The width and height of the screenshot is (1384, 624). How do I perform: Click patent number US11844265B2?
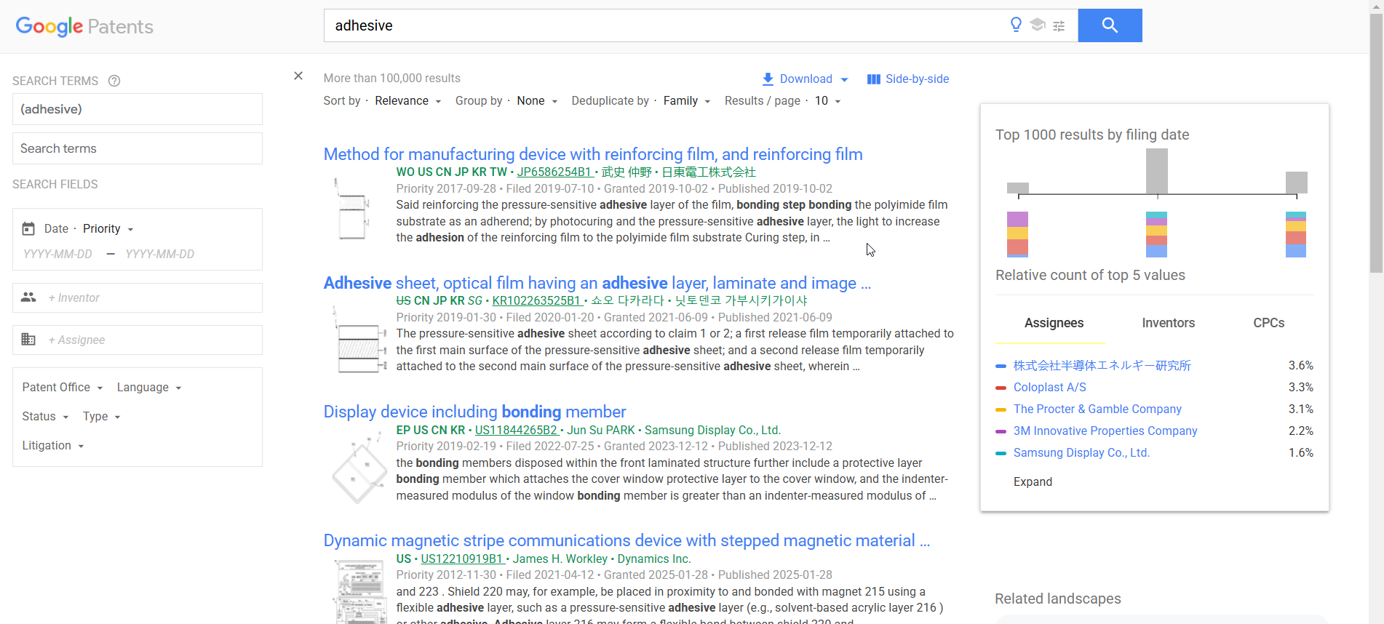516,430
